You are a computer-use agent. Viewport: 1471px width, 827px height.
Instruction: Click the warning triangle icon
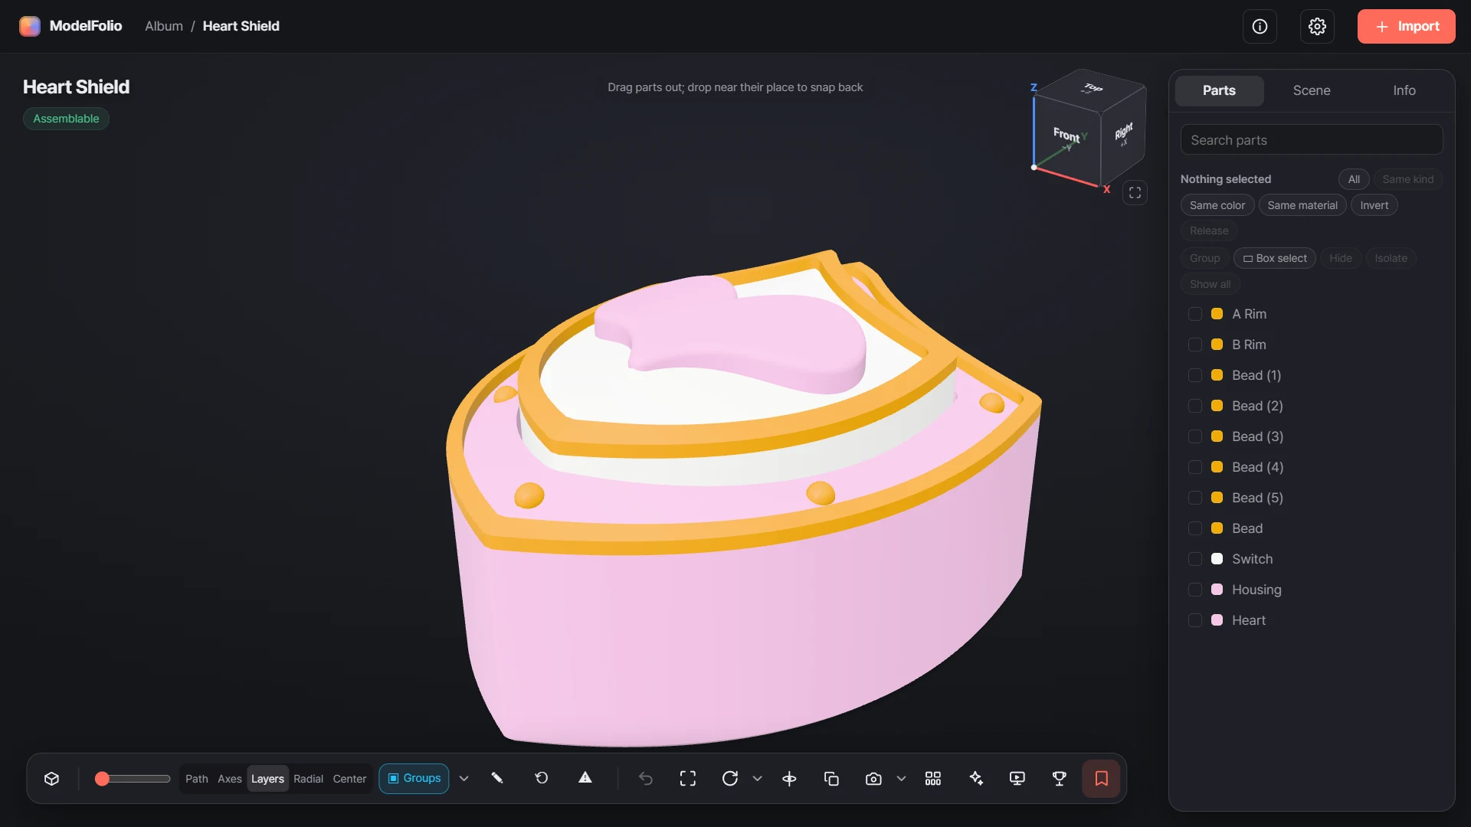[x=585, y=778]
